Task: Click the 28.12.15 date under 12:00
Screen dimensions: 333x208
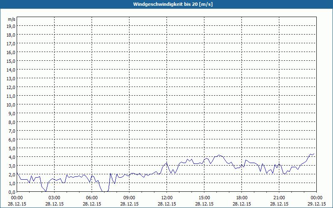Action: tap(167, 204)
